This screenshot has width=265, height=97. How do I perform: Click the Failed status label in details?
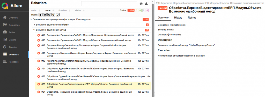(163, 8)
